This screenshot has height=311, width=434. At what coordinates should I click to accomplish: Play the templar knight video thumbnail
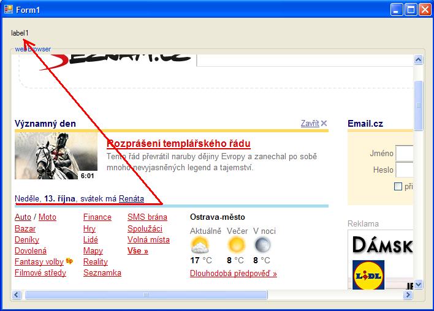(x=56, y=156)
